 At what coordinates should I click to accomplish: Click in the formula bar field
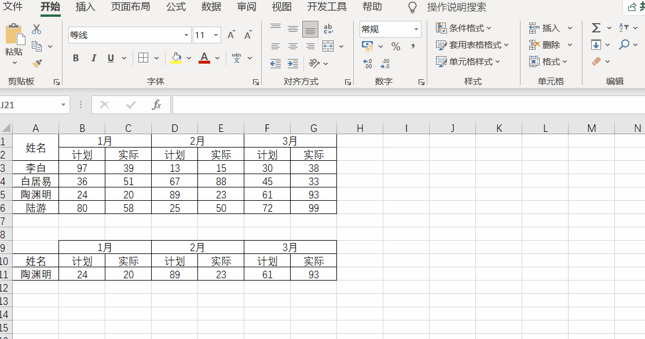[x=408, y=105]
